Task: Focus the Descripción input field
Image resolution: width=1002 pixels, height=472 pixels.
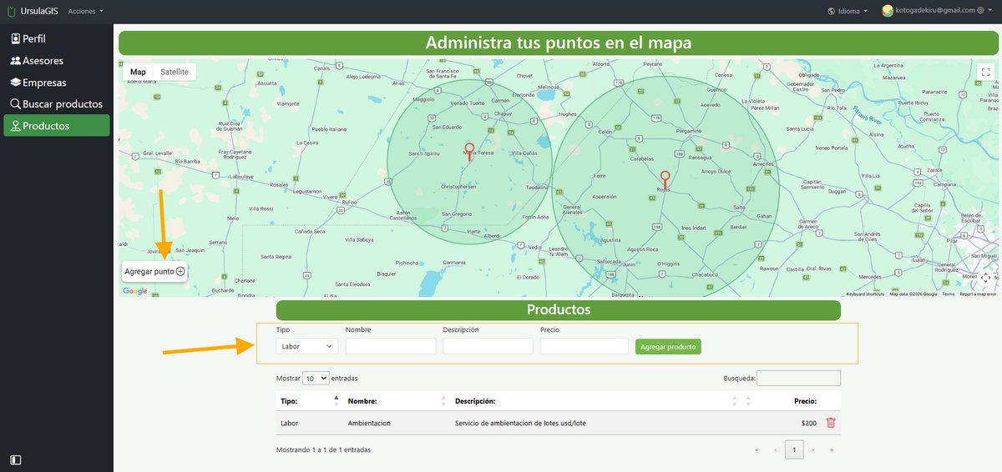Action: click(488, 346)
